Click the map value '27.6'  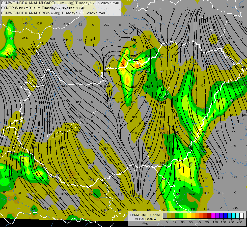91,210
